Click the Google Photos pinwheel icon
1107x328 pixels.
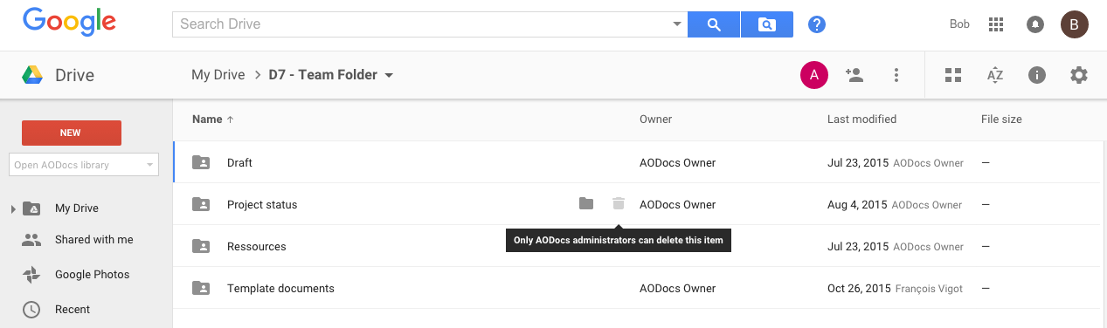click(x=31, y=275)
